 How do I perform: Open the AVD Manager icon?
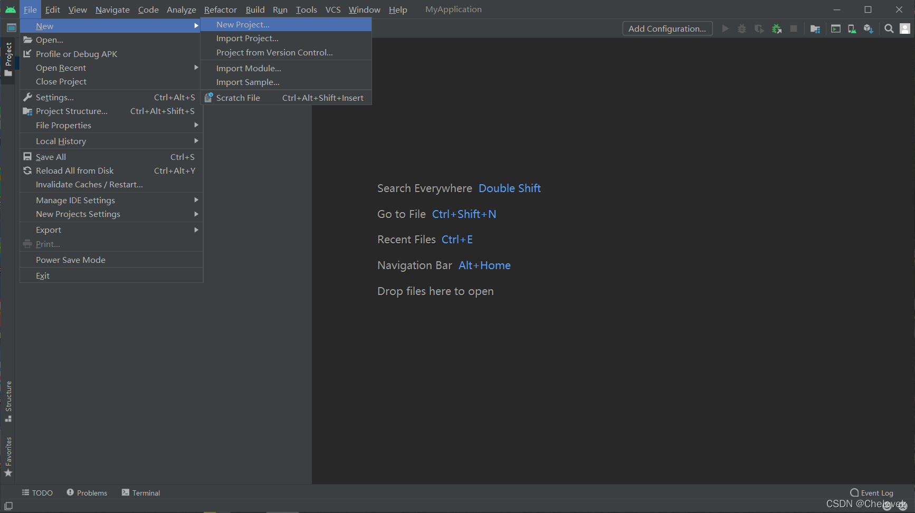(x=852, y=28)
